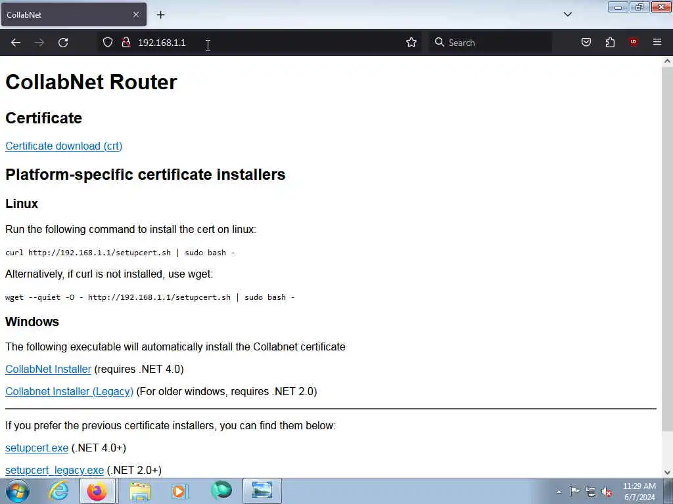Viewport: 673px width, 504px height.
Task: Select the CollabNet browser tab
Action: (x=74, y=14)
